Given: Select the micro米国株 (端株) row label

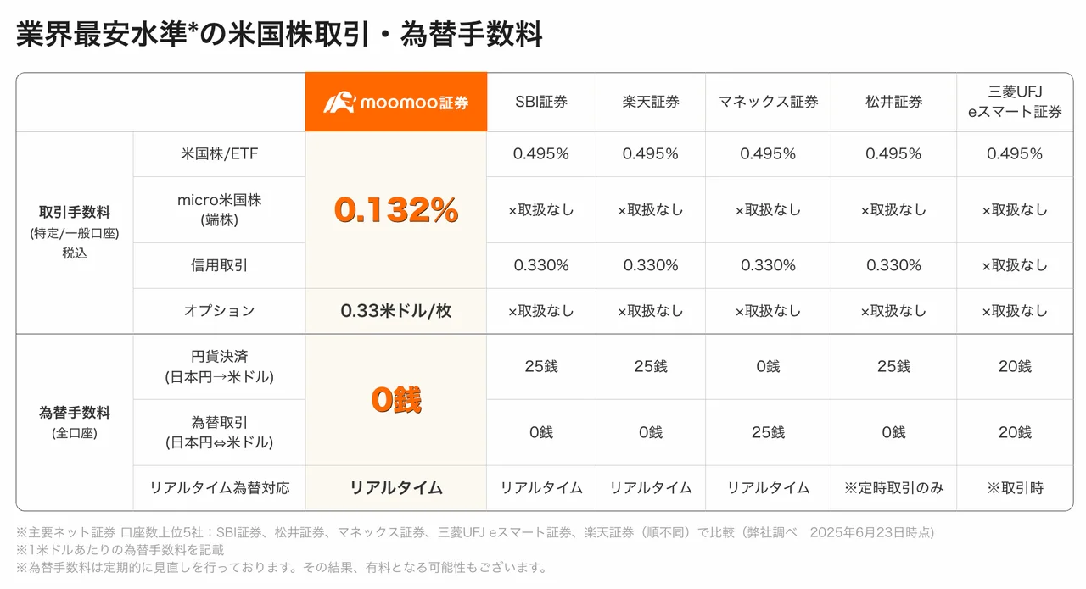Looking at the screenshot, I should pyautogui.click(x=219, y=209).
